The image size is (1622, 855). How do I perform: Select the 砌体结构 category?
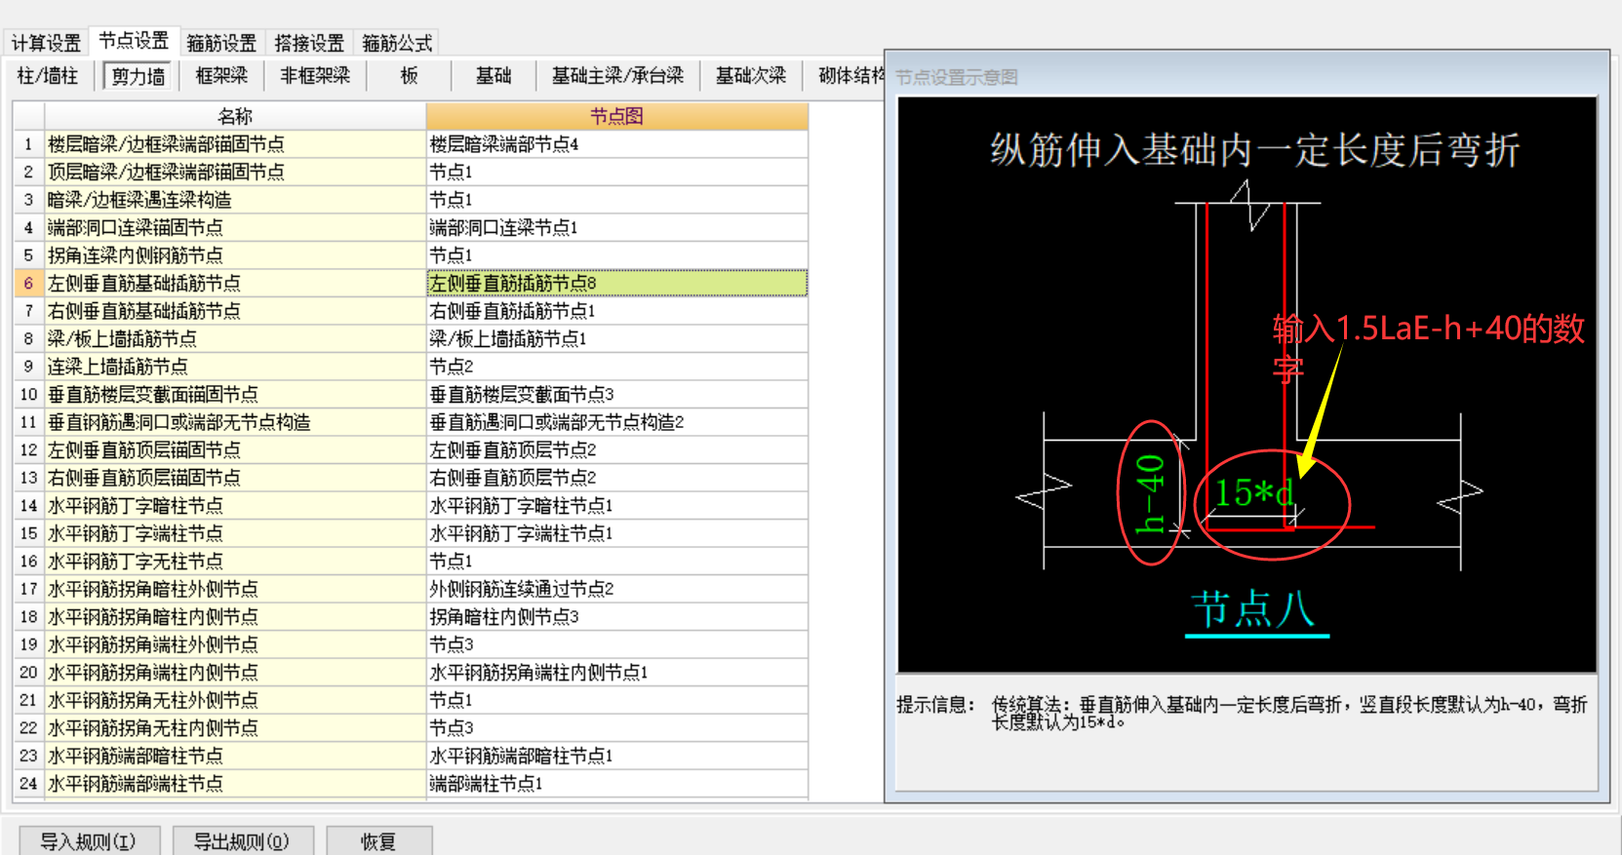click(x=851, y=75)
